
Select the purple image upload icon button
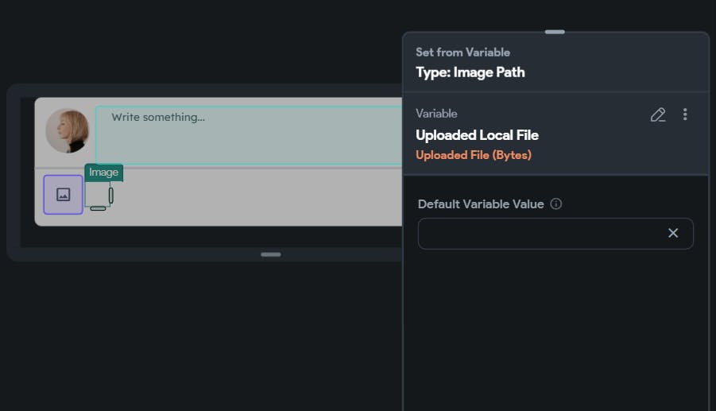(x=63, y=195)
